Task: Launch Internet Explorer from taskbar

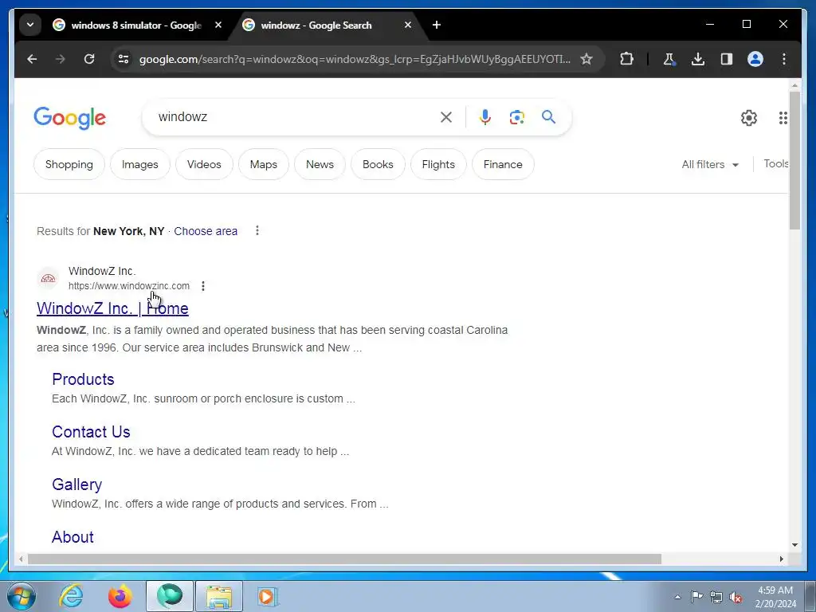Action: pyautogui.click(x=71, y=596)
